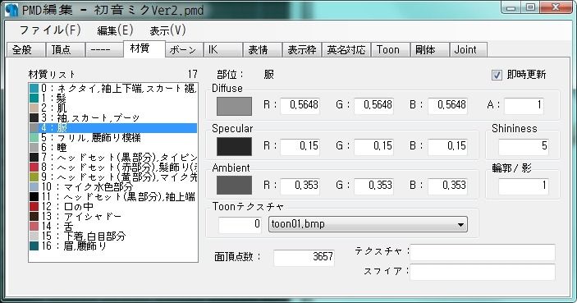This screenshot has width=577, height=303.
Task: Minimize the PMD編集 window
Action: (x=511, y=7)
